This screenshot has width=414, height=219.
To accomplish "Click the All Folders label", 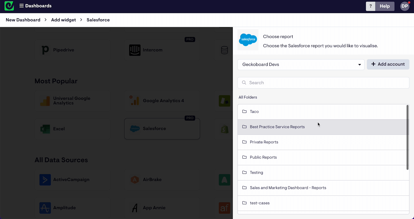I will click(248, 97).
